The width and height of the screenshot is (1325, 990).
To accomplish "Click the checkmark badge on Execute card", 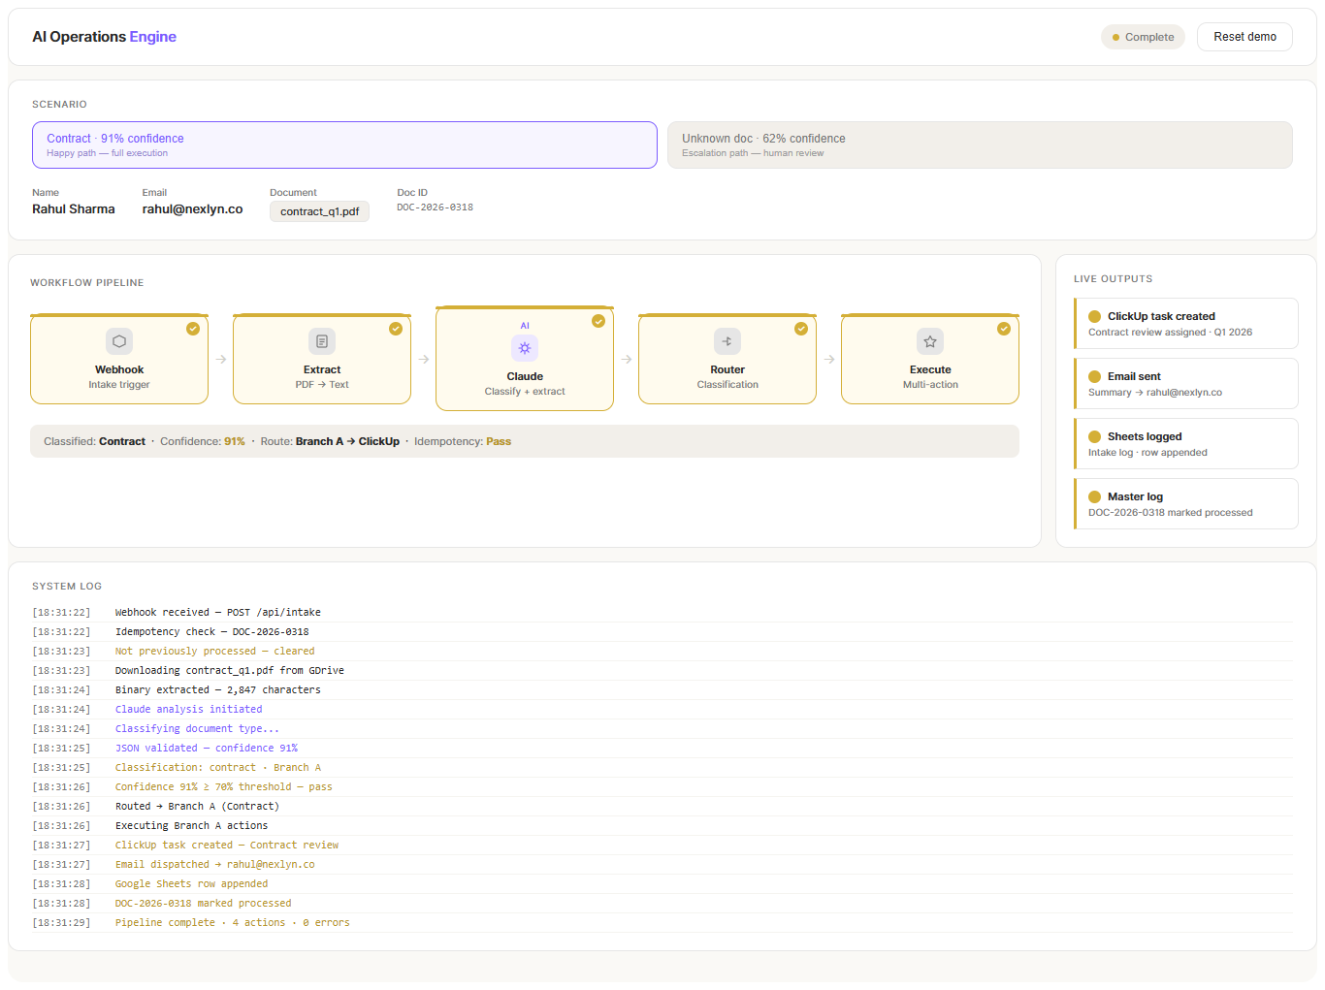I will pos(1004,329).
